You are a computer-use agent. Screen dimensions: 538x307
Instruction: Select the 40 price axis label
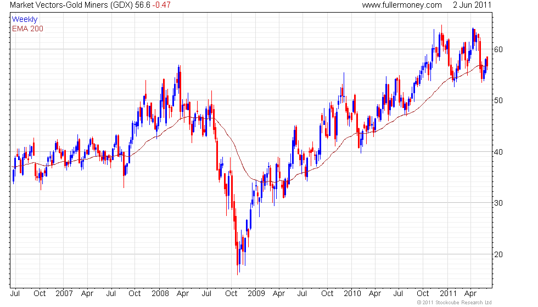tap(498, 152)
